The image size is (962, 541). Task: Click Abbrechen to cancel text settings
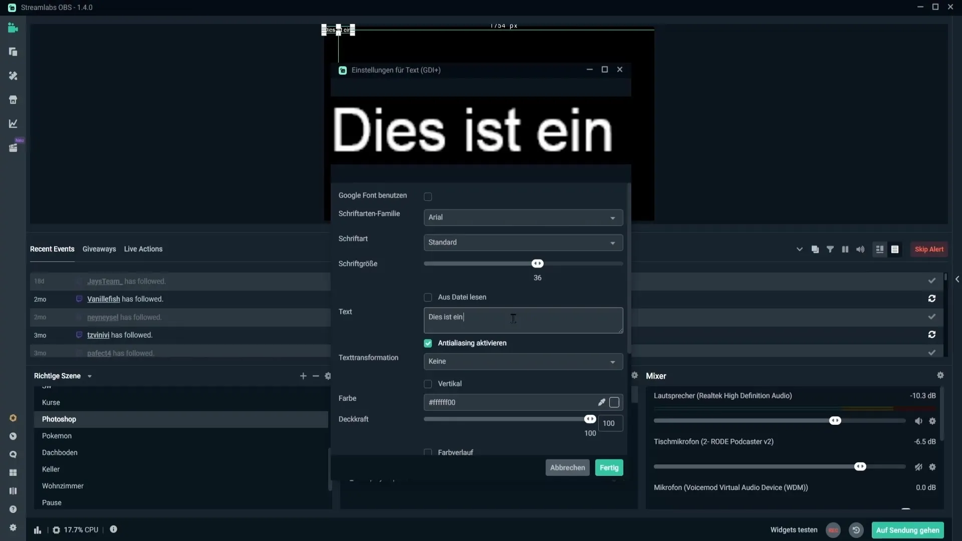[x=568, y=468]
